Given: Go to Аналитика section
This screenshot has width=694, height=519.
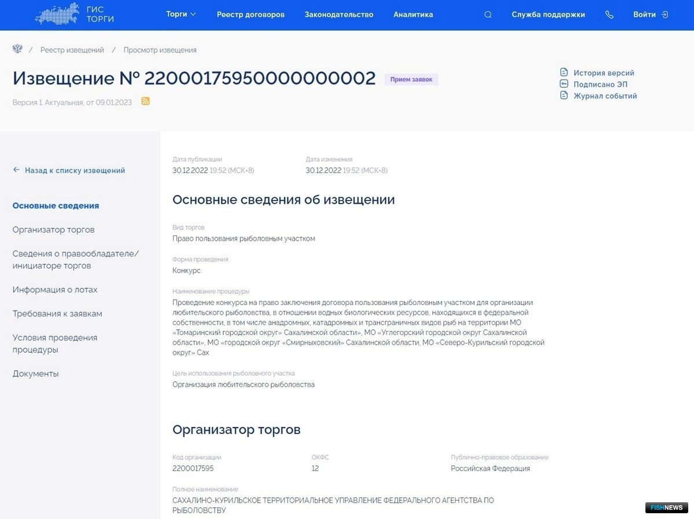Looking at the screenshot, I should coord(413,14).
